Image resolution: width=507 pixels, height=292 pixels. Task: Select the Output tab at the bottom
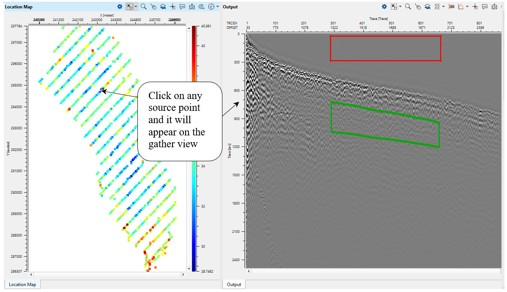tap(234, 285)
